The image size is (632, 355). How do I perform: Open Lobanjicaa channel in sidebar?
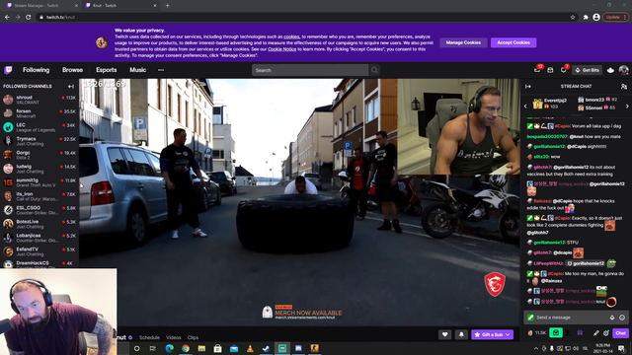click(39, 238)
